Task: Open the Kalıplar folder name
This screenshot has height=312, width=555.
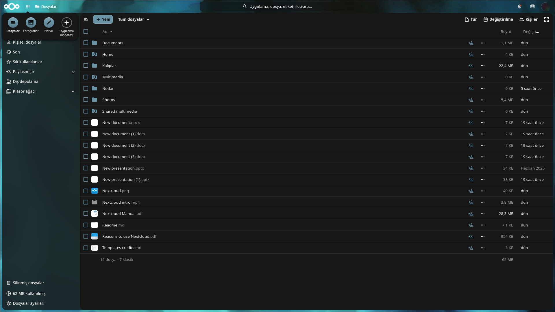Action: [109, 66]
